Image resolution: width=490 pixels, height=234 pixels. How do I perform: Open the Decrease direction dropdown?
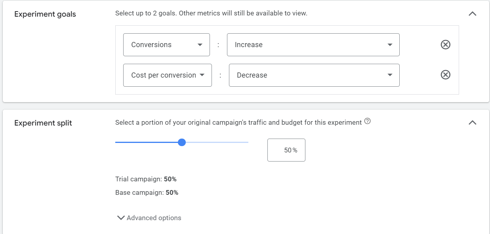tap(314, 75)
